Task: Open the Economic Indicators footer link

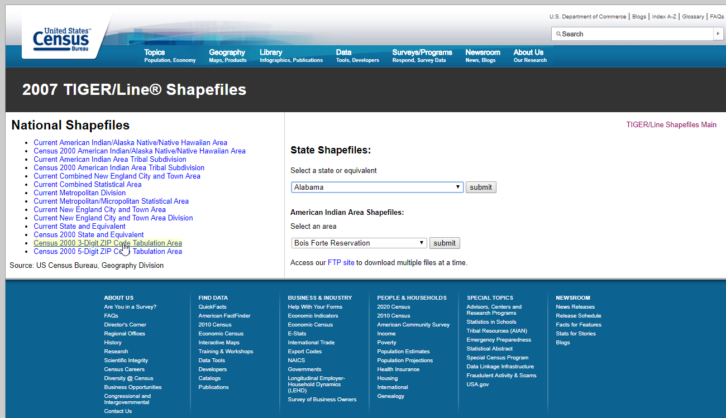Action: (x=313, y=316)
